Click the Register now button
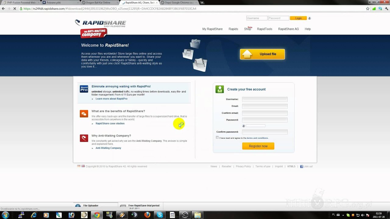Viewport: 390px width, 219px height. click(258, 146)
